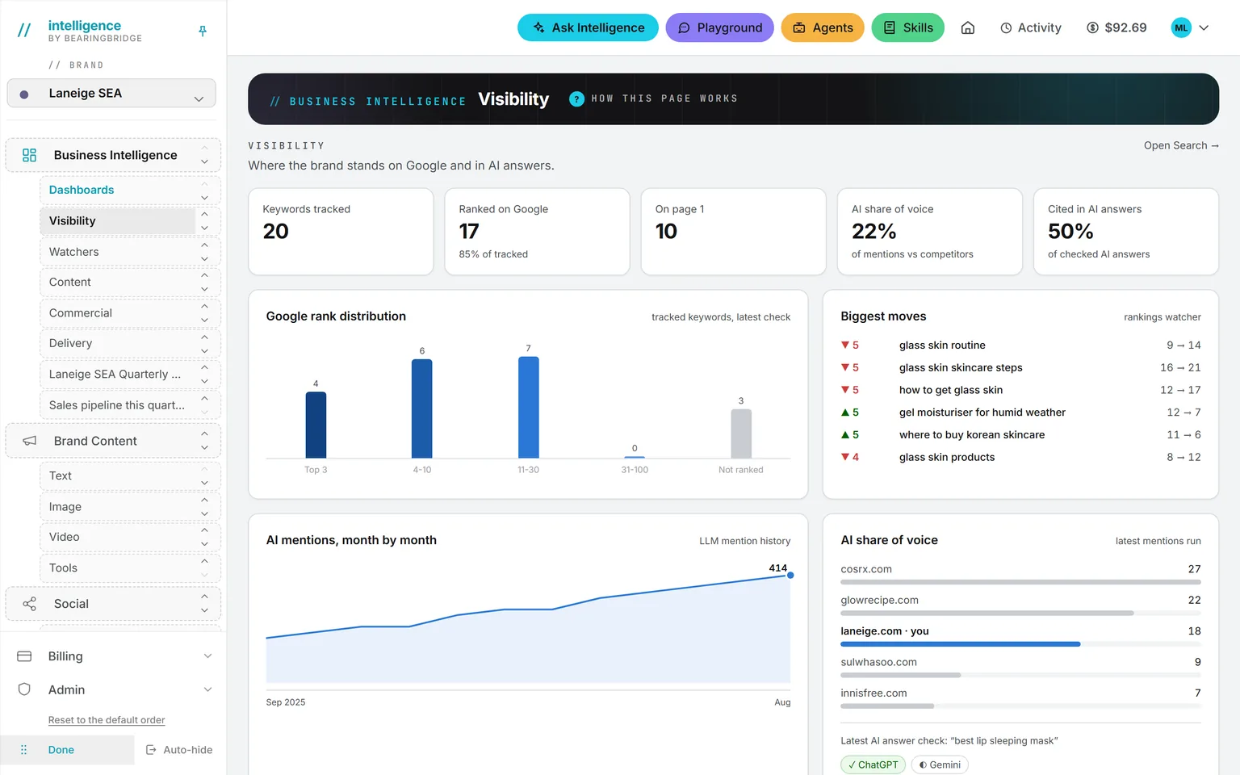Screen dimensions: 1240x775
Task: Click the Not ranked gray bar
Action: point(741,434)
